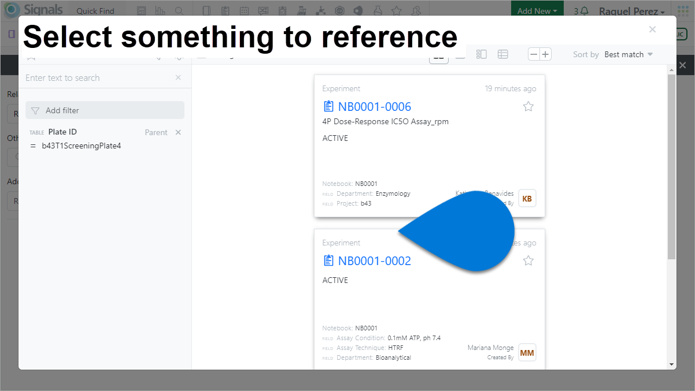Switch results to split panel view
The height and width of the screenshot is (391, 695).
click(x=482, y=54)
